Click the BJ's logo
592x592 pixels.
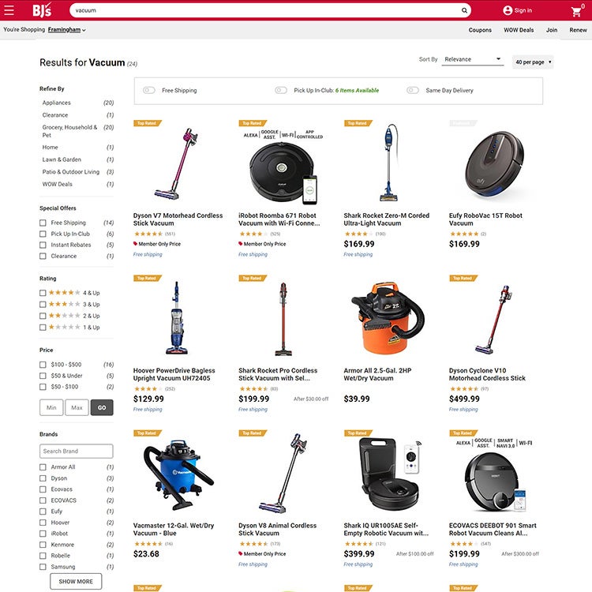[x=42, y=10]
